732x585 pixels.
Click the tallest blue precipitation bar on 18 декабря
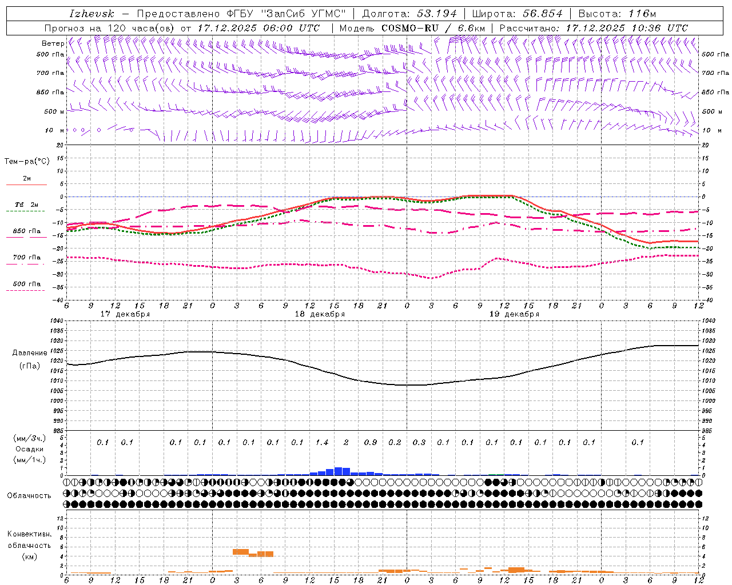tap(338, 471)
